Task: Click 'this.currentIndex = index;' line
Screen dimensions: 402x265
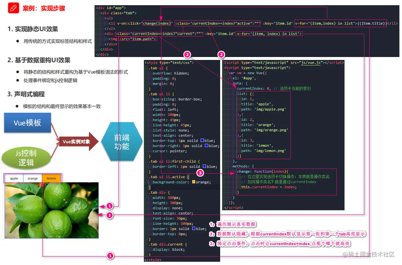Action: tap(269, 187)
